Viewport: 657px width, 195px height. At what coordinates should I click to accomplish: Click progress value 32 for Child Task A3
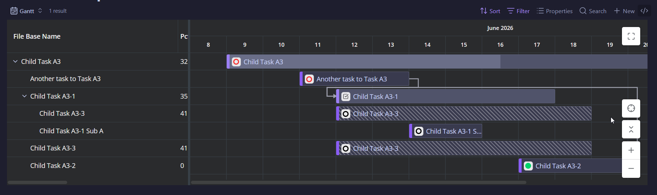coord(184,61)
